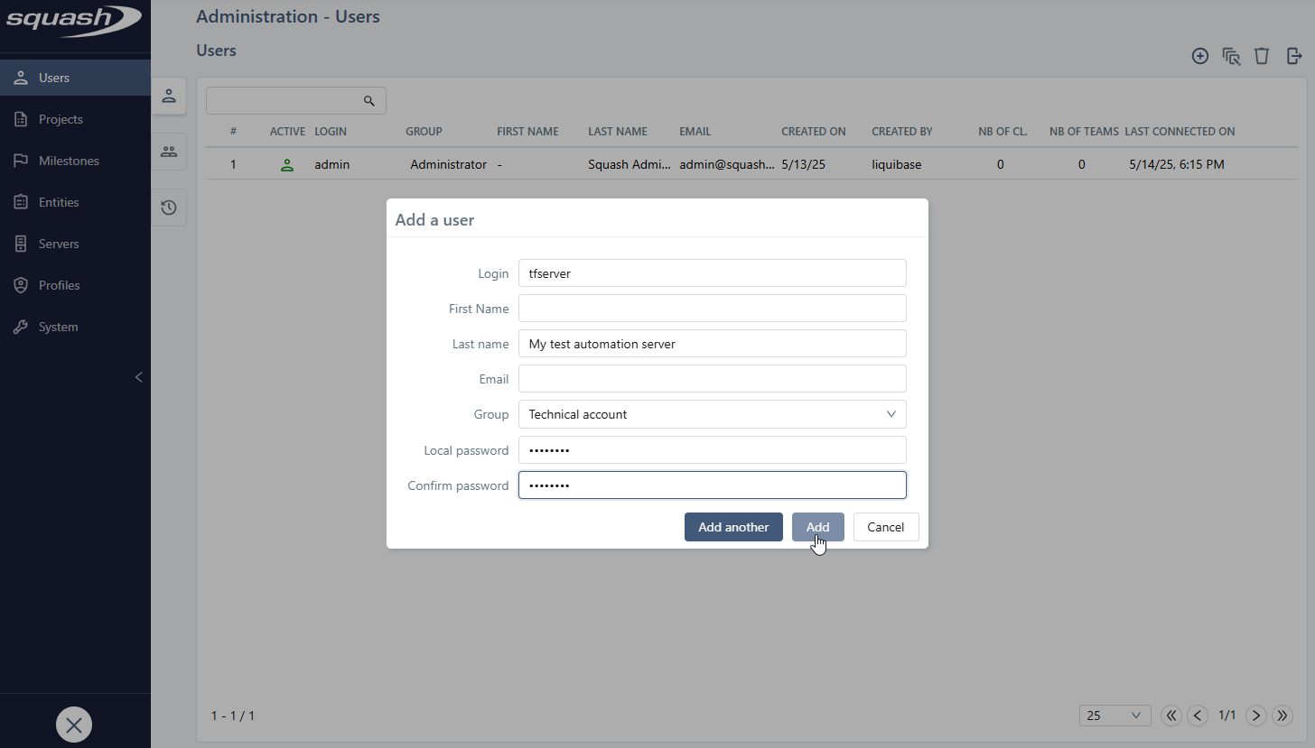Select the Users person icon tab

(169, 96)
